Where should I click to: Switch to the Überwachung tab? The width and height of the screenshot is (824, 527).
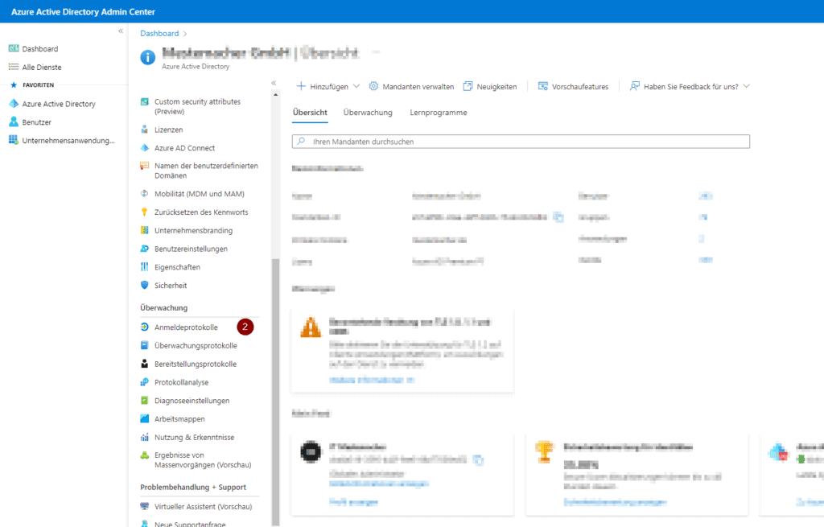[368, 113]
